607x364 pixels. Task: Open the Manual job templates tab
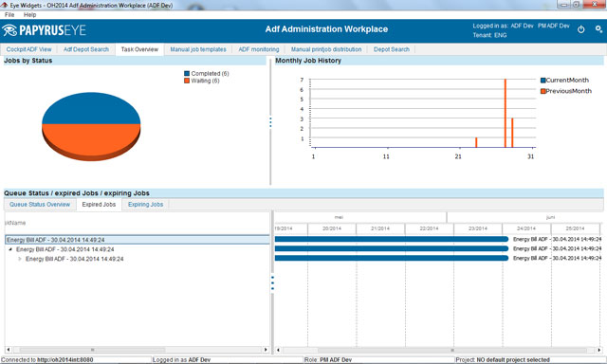pyautogui.click(x=198, y=49)
